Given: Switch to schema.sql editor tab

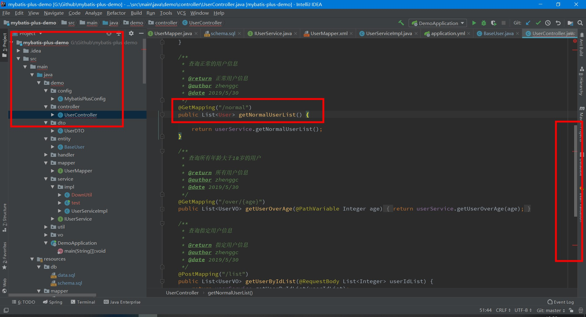Looking at the screenshot, I should [x=223, y=34].
